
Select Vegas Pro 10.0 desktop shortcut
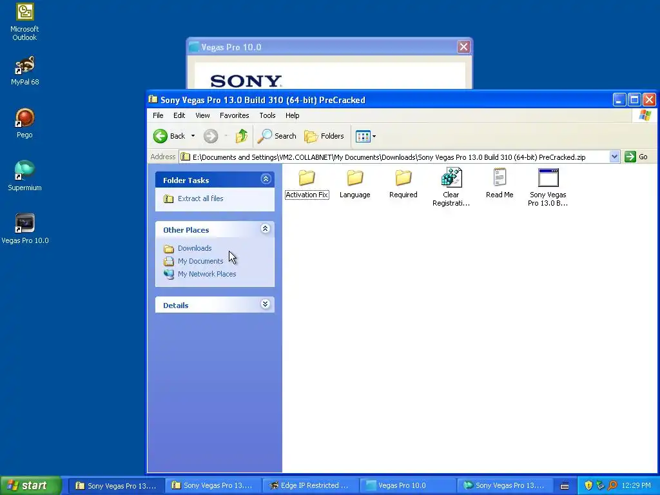pos(25,229)
